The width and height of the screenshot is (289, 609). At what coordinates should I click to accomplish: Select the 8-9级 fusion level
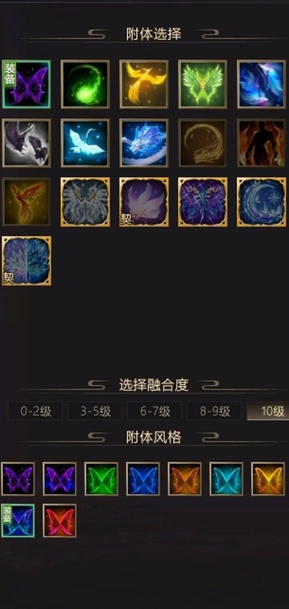214,411
